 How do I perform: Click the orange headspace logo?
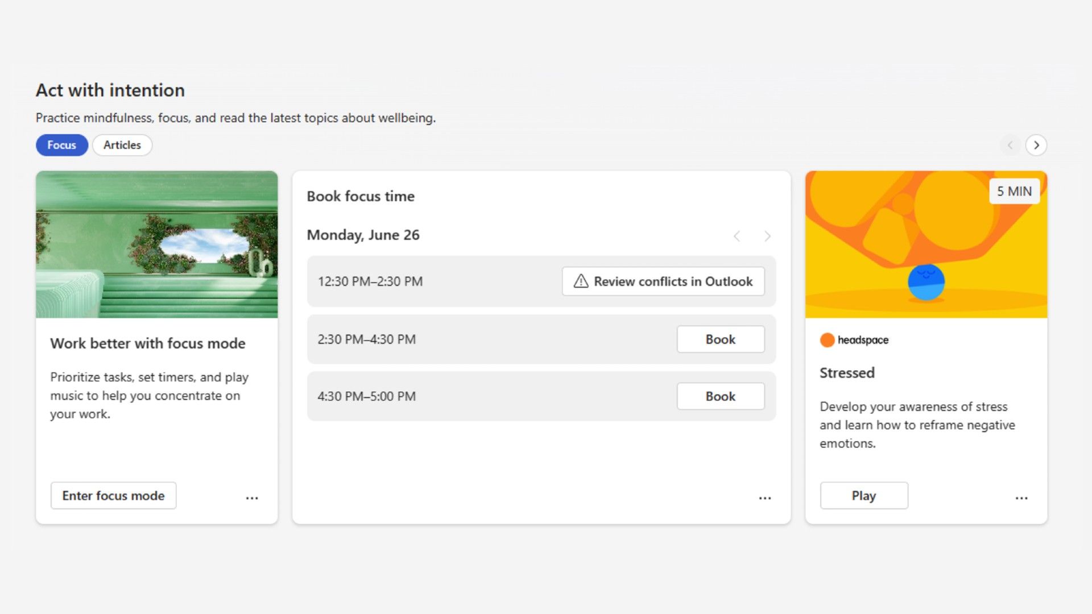coord(827,340)
